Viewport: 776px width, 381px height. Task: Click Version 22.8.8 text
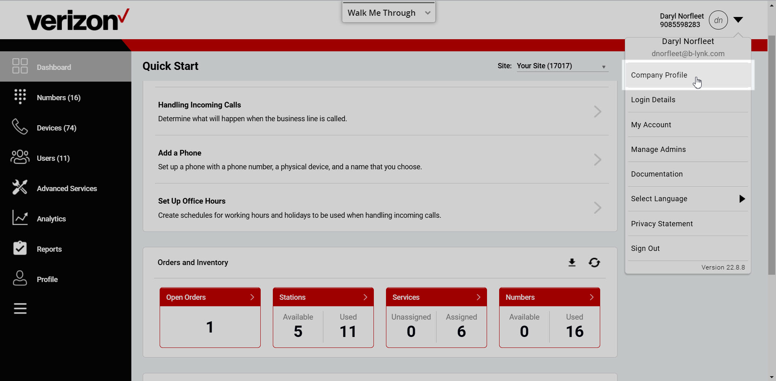723,267
